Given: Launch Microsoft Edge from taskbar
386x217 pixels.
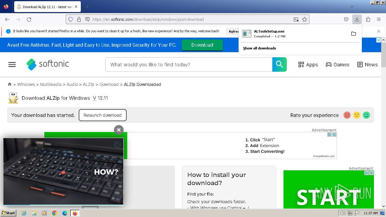Looking at the screenshot, I should [65, 213].
